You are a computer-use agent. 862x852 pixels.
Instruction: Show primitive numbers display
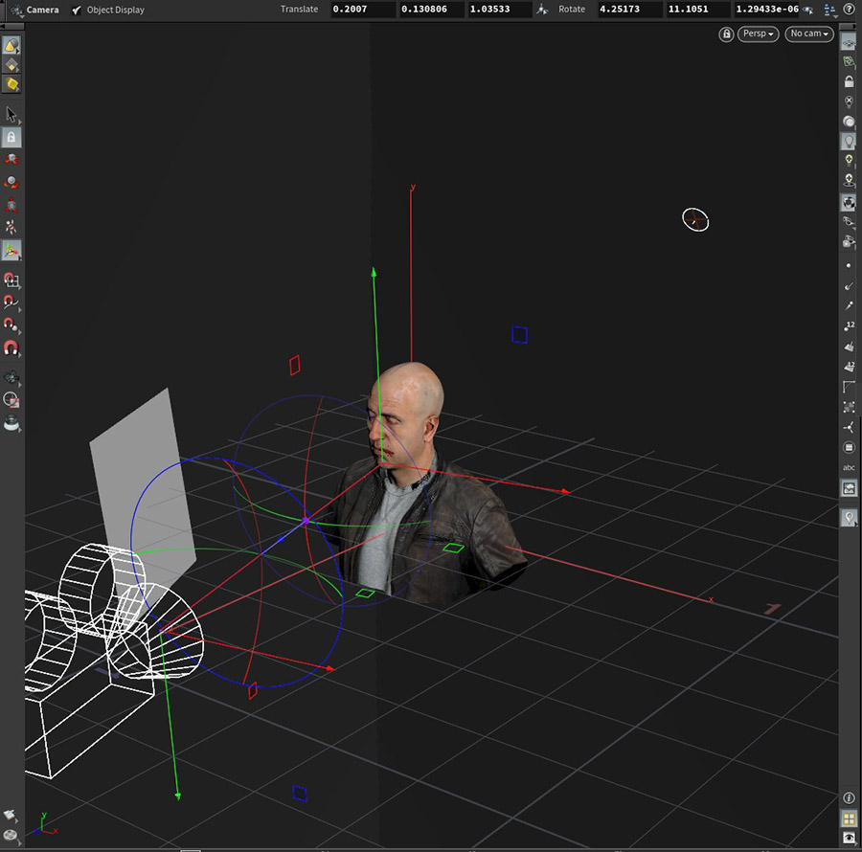(849, 367)
